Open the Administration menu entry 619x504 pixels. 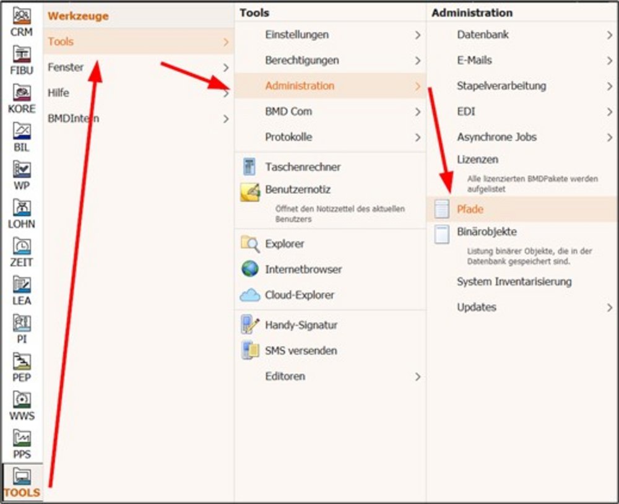point(300,86)
